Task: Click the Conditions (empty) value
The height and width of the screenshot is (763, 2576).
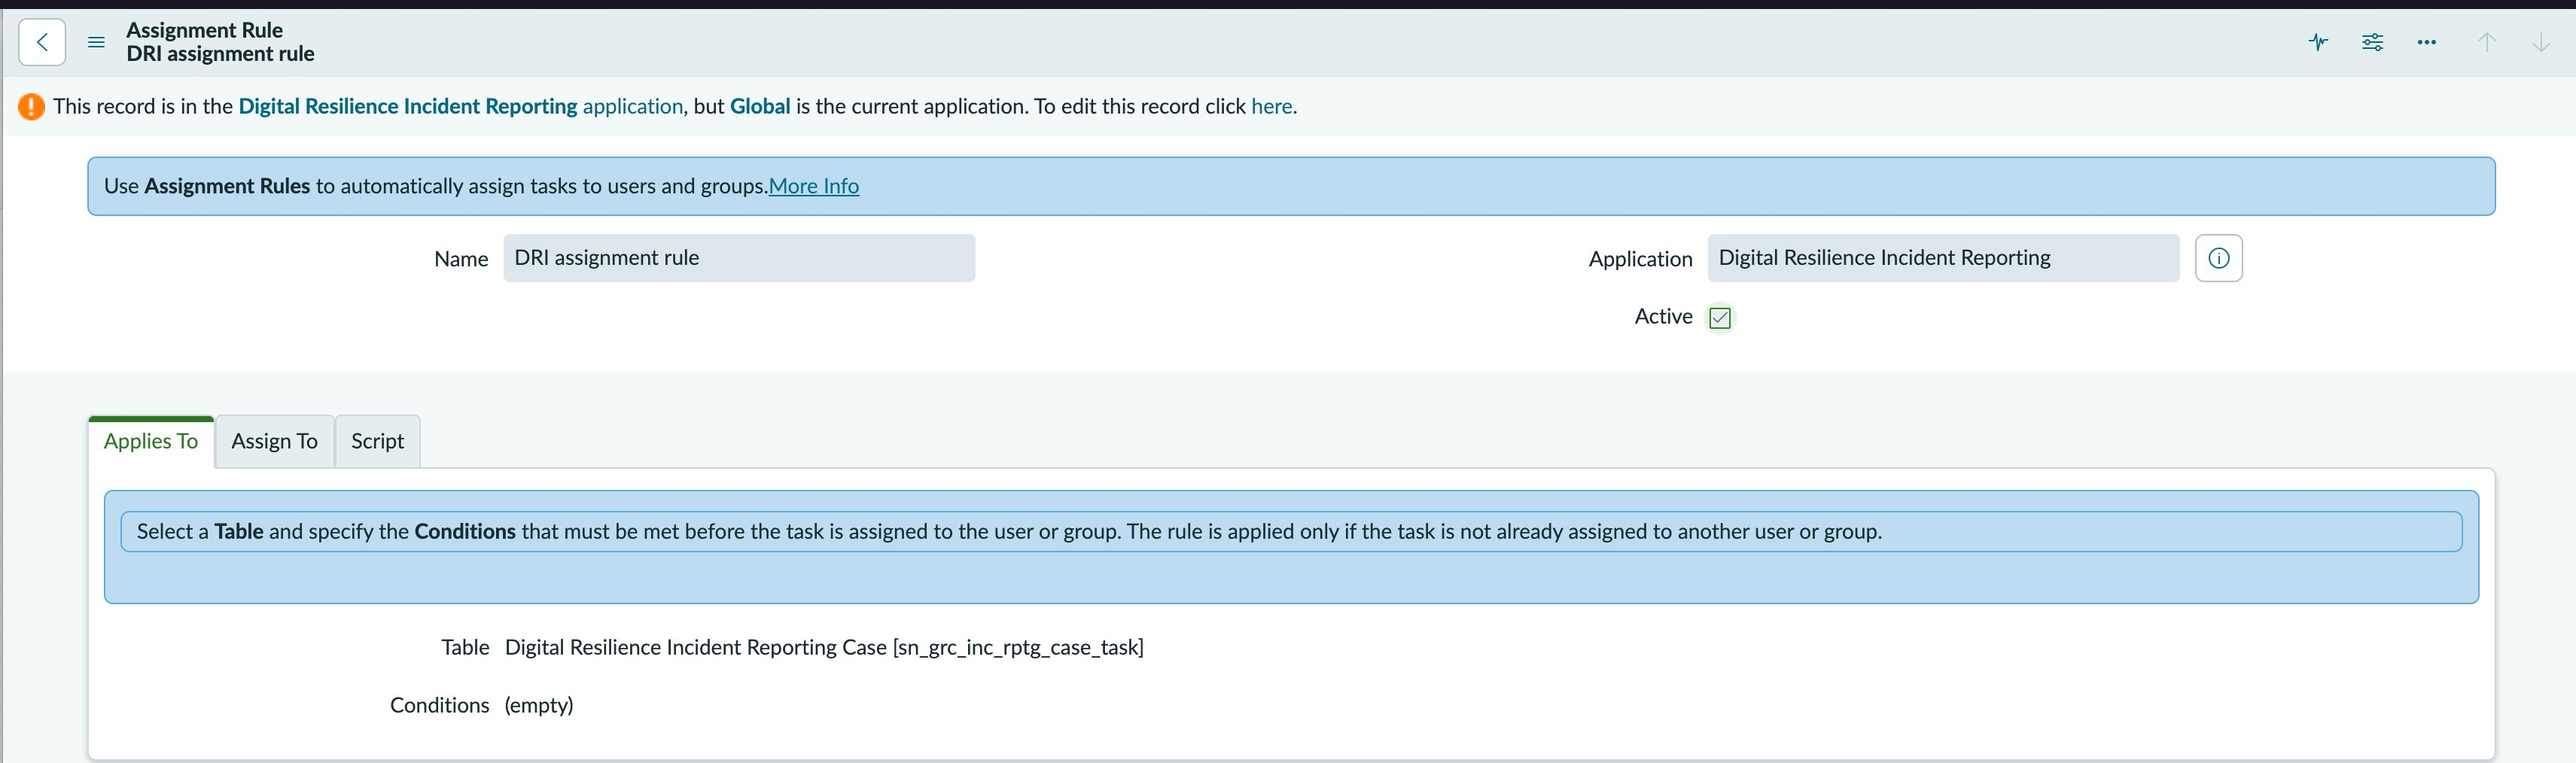Action: [x=539, y=705]
